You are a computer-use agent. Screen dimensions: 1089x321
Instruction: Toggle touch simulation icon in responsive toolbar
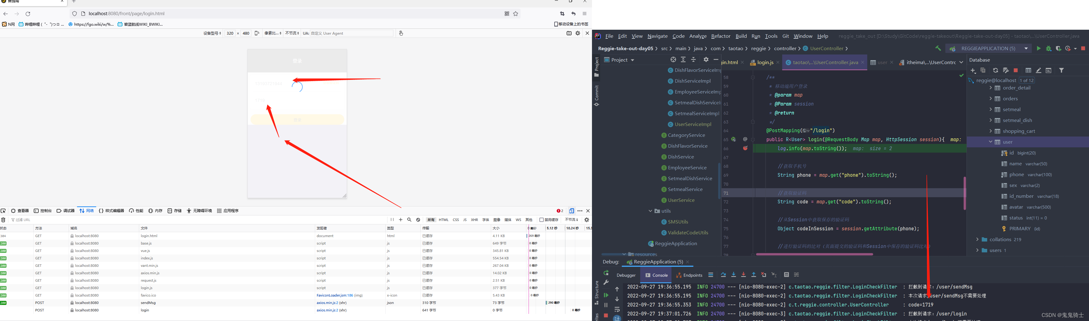point(401,33)
